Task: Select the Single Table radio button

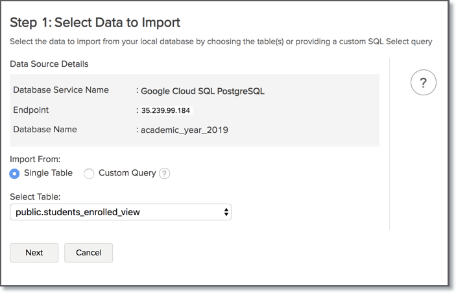Action: pyautogui.click(x=15, y=174)
